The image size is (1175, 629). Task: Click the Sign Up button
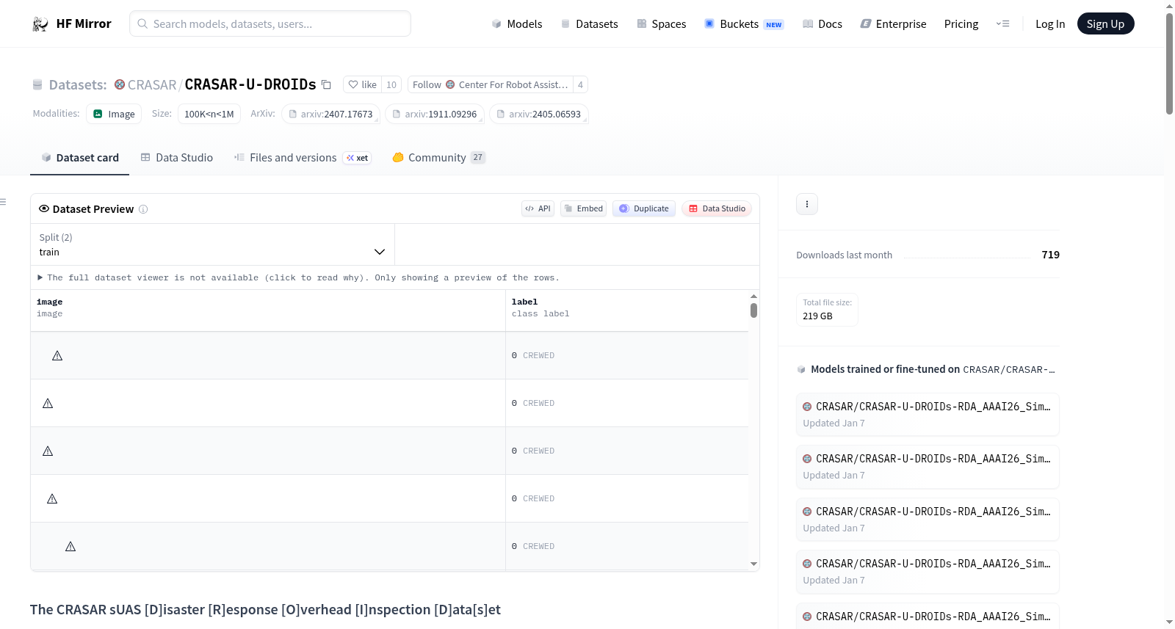click(x=1105, y=24)
